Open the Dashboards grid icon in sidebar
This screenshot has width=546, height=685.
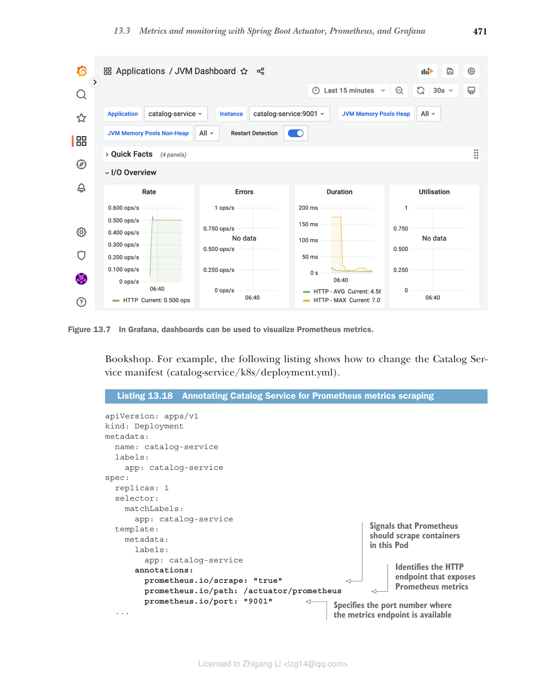click(81, 141)
